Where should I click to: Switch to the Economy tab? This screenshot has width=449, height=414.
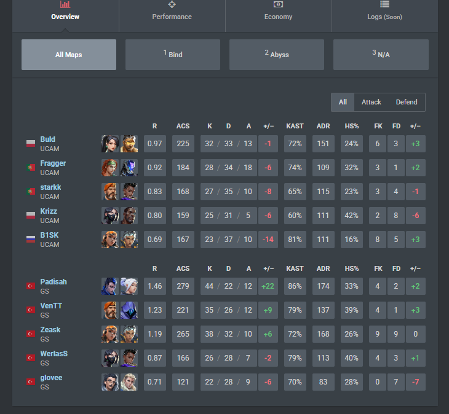click(279, 16)
